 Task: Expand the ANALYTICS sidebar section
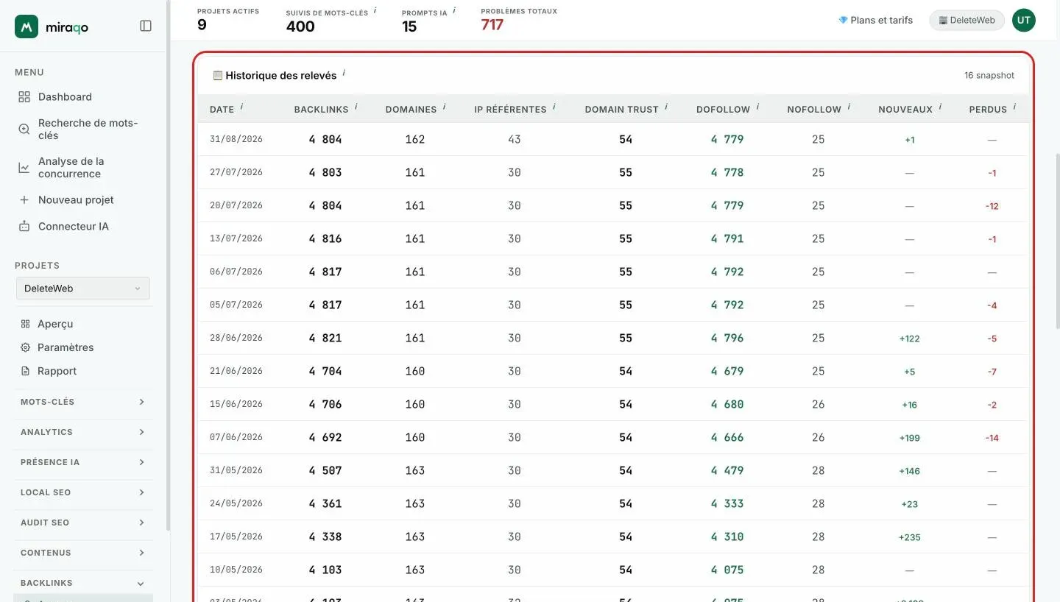click(x=83, y=432)
